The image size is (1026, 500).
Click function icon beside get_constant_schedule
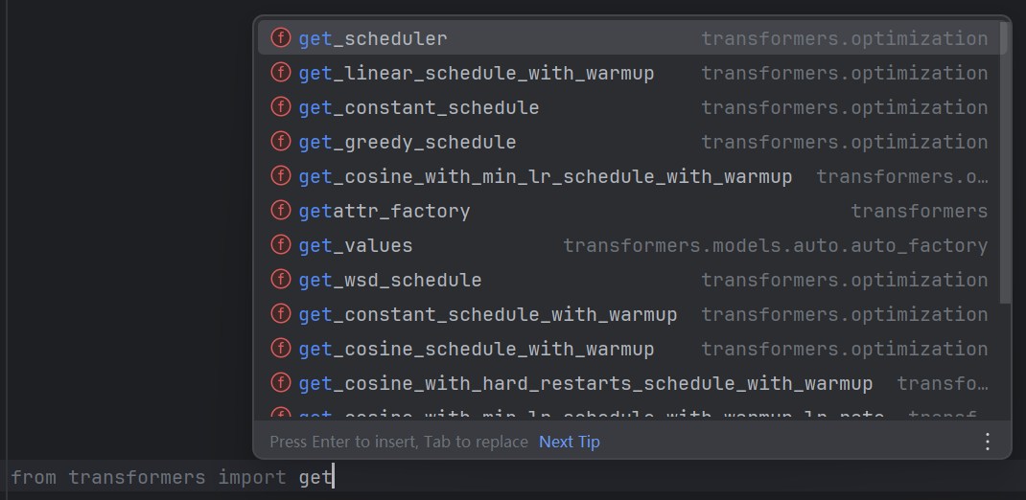point(281,107)
